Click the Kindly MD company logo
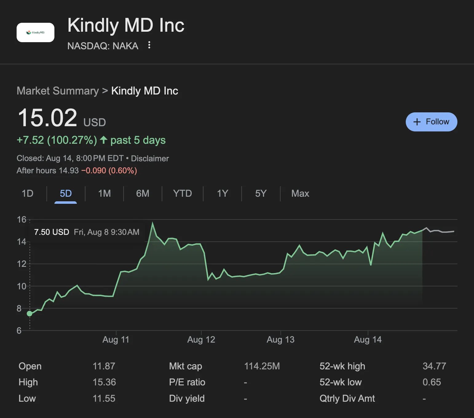474x418 pixels. tap(35, 32)
